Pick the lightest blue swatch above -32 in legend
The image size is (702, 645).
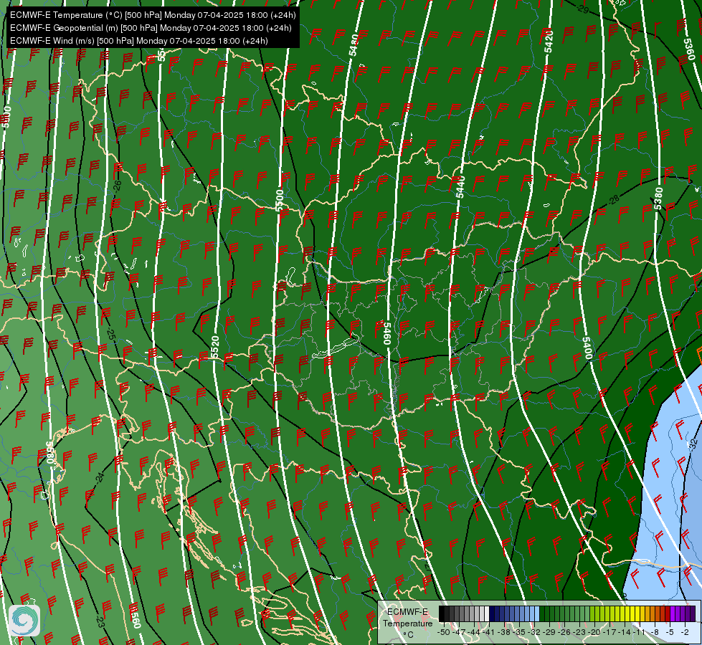pyautogui.click(x=537, y=614)
